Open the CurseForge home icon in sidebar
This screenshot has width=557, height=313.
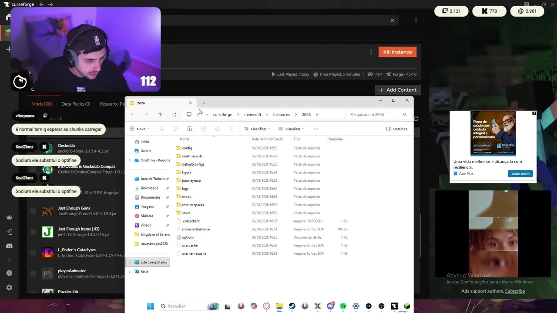(8, 17)
